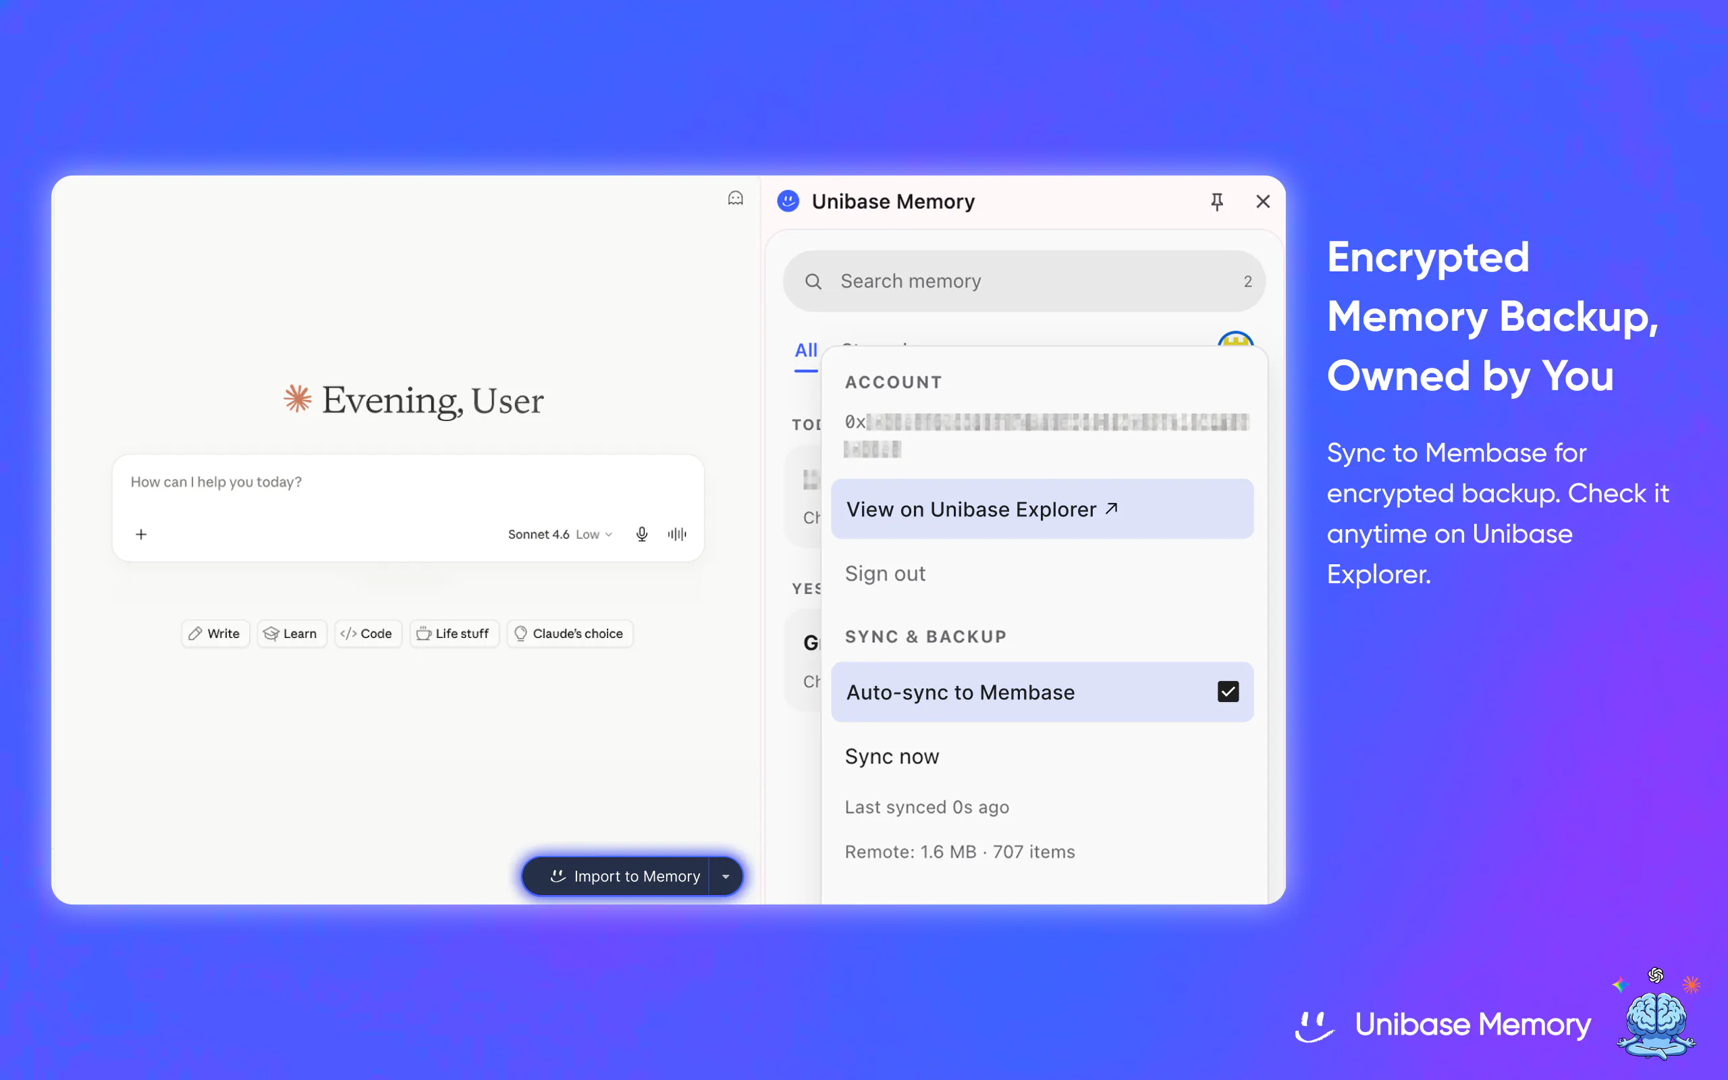1728x1080 pixels.
Task: Click the external arrow icon beside Unibase Explorer
Action: pyautogui.click(x=1112, y=508)
